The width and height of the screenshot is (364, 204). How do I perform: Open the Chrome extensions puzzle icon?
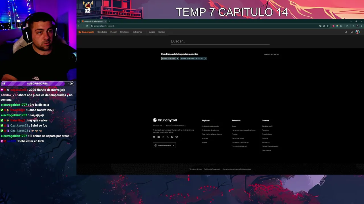pyautogui.click(x=341, y=26)
